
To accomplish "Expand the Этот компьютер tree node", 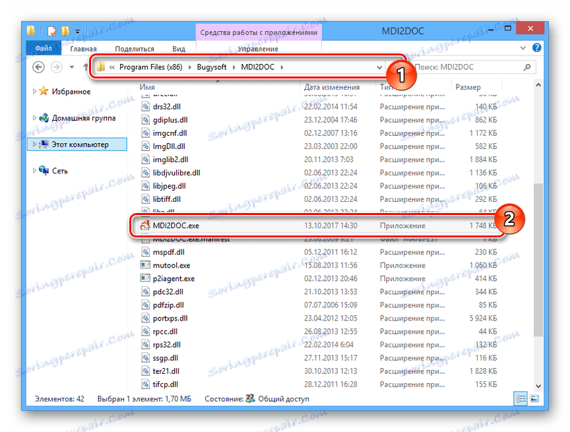I will pyautogui.click(x=34, y=144).
